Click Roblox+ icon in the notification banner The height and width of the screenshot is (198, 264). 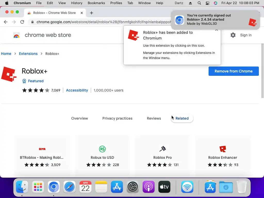253,22
